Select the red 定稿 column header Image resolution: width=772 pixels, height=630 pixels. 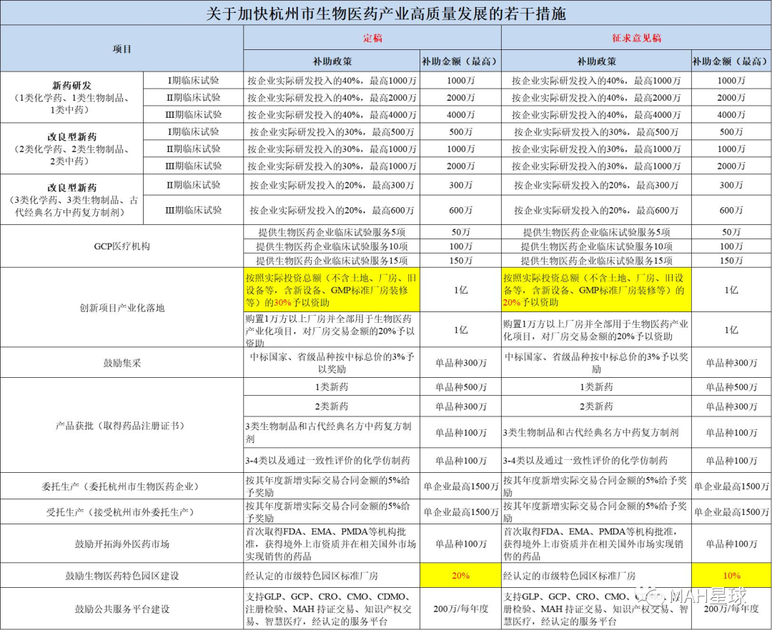(372, 38)
